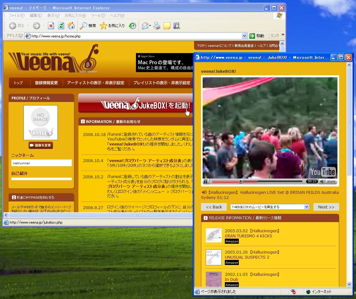356x299 pixels.
Task: Click the Next >> button in JukeBOX
Action: 326,207
